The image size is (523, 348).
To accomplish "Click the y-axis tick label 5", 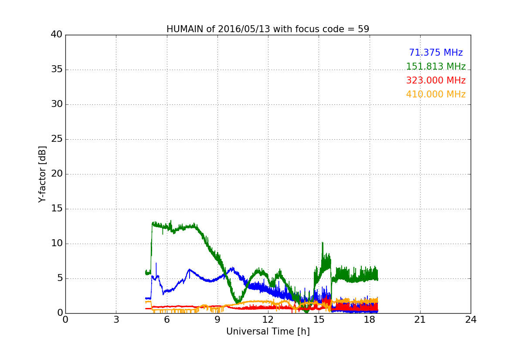I will (x=59, y=278).
